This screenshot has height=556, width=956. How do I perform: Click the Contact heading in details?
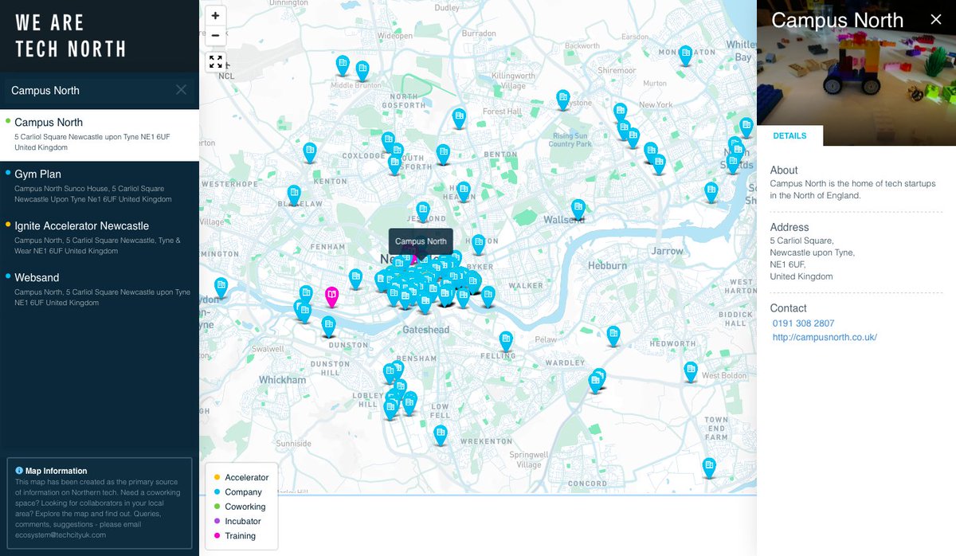point(789,308)
